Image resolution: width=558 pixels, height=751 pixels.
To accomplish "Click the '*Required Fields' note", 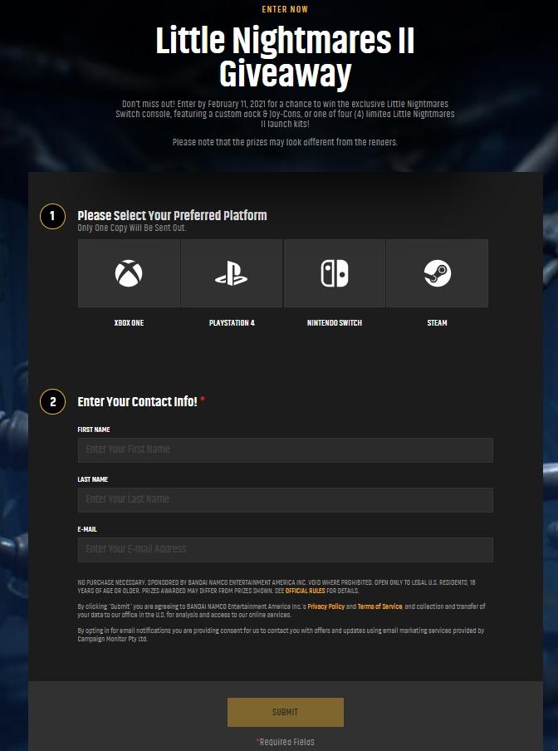I will click(x=285, y=742).
